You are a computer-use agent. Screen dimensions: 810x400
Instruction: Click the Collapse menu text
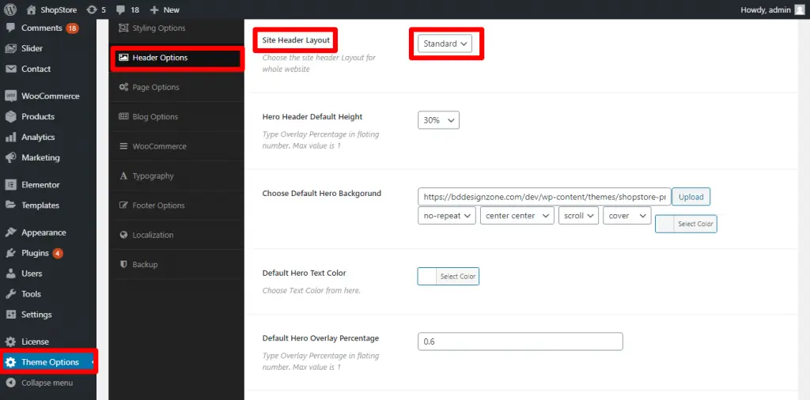[x=47, y=383]
